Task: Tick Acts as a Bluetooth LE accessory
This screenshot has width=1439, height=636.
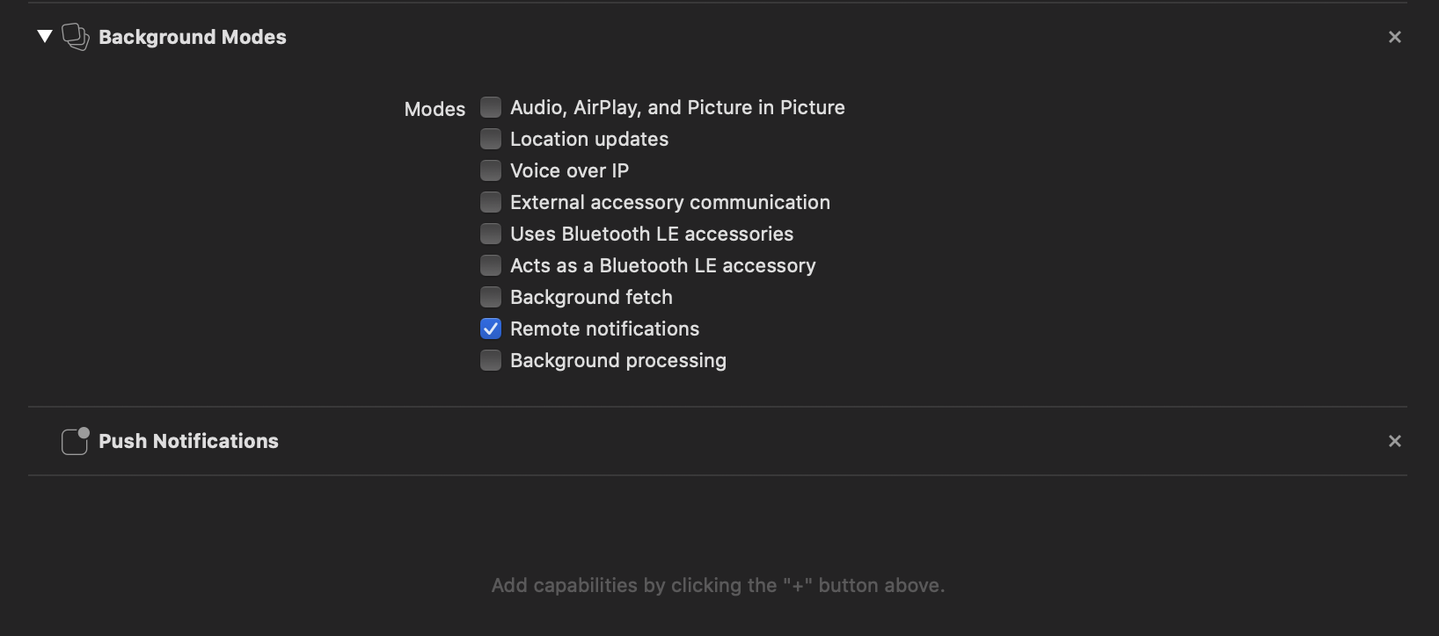Action: (x=491, y=265)
